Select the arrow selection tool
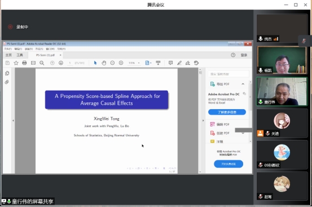312x207 pixels. pos(95,63)
